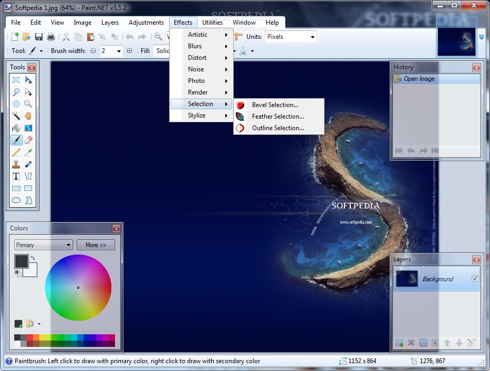The image size is (490, 371).
Task: Choose Outline Selection effect
Action: pos(279,128)
